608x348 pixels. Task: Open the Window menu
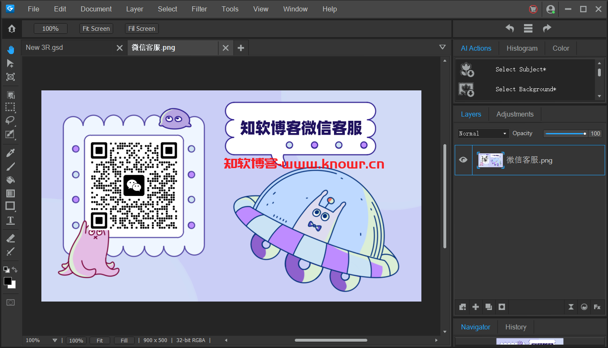(296, 9)
